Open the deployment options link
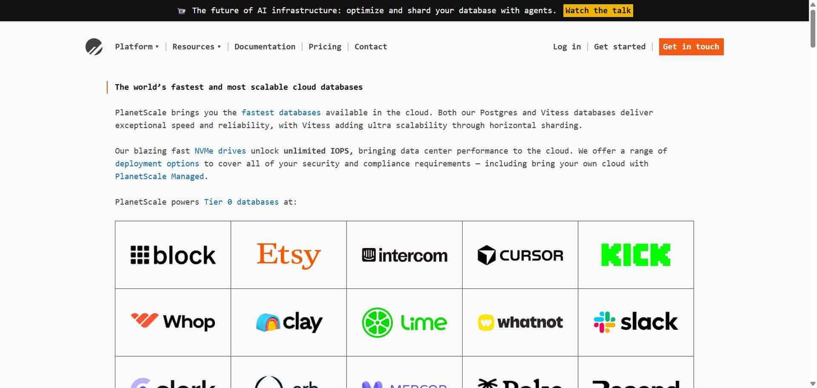The height and width of the screenshot is (388, 817). (157, 163)
